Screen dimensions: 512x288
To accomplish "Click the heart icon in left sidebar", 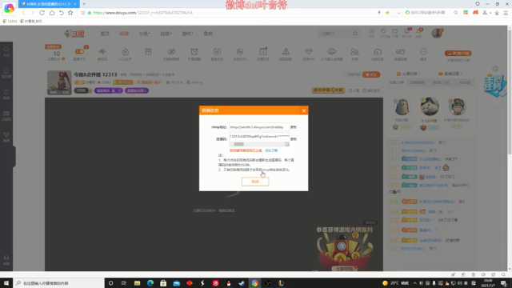I will point(6,50).
